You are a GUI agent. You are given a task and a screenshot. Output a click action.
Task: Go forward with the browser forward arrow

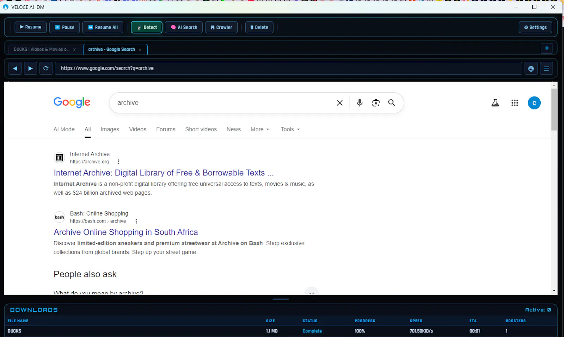coord(30,68)
